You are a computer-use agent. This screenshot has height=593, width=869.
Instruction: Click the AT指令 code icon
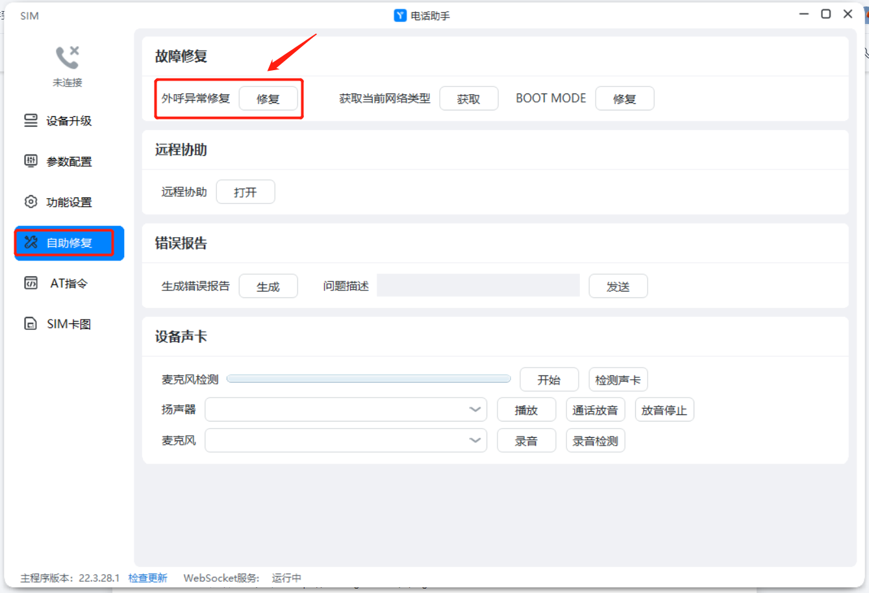click(x=31, y=283)
